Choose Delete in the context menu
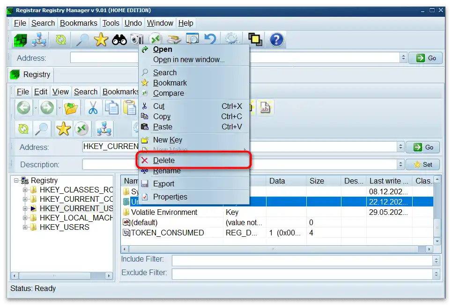Screen dimensions: 452x305 pos(194,160)
